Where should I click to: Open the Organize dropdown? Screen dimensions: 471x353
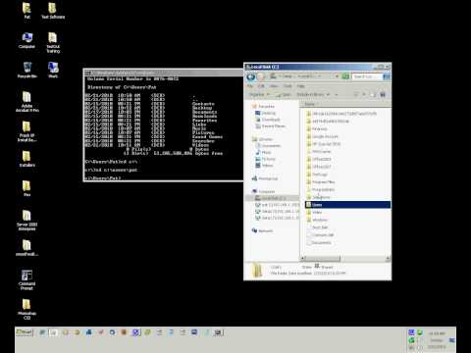click(x=259, y=95)
